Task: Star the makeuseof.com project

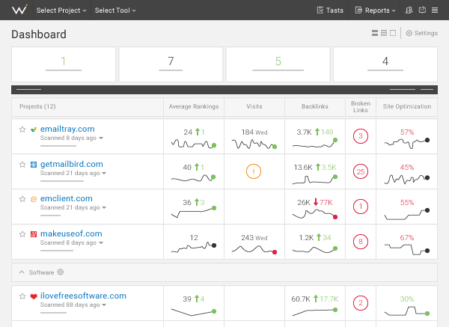Action: click(x=22, y=234)
